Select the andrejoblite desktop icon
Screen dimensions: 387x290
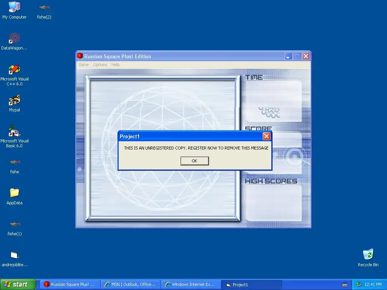pyautogui.click(x=15, y=259)
